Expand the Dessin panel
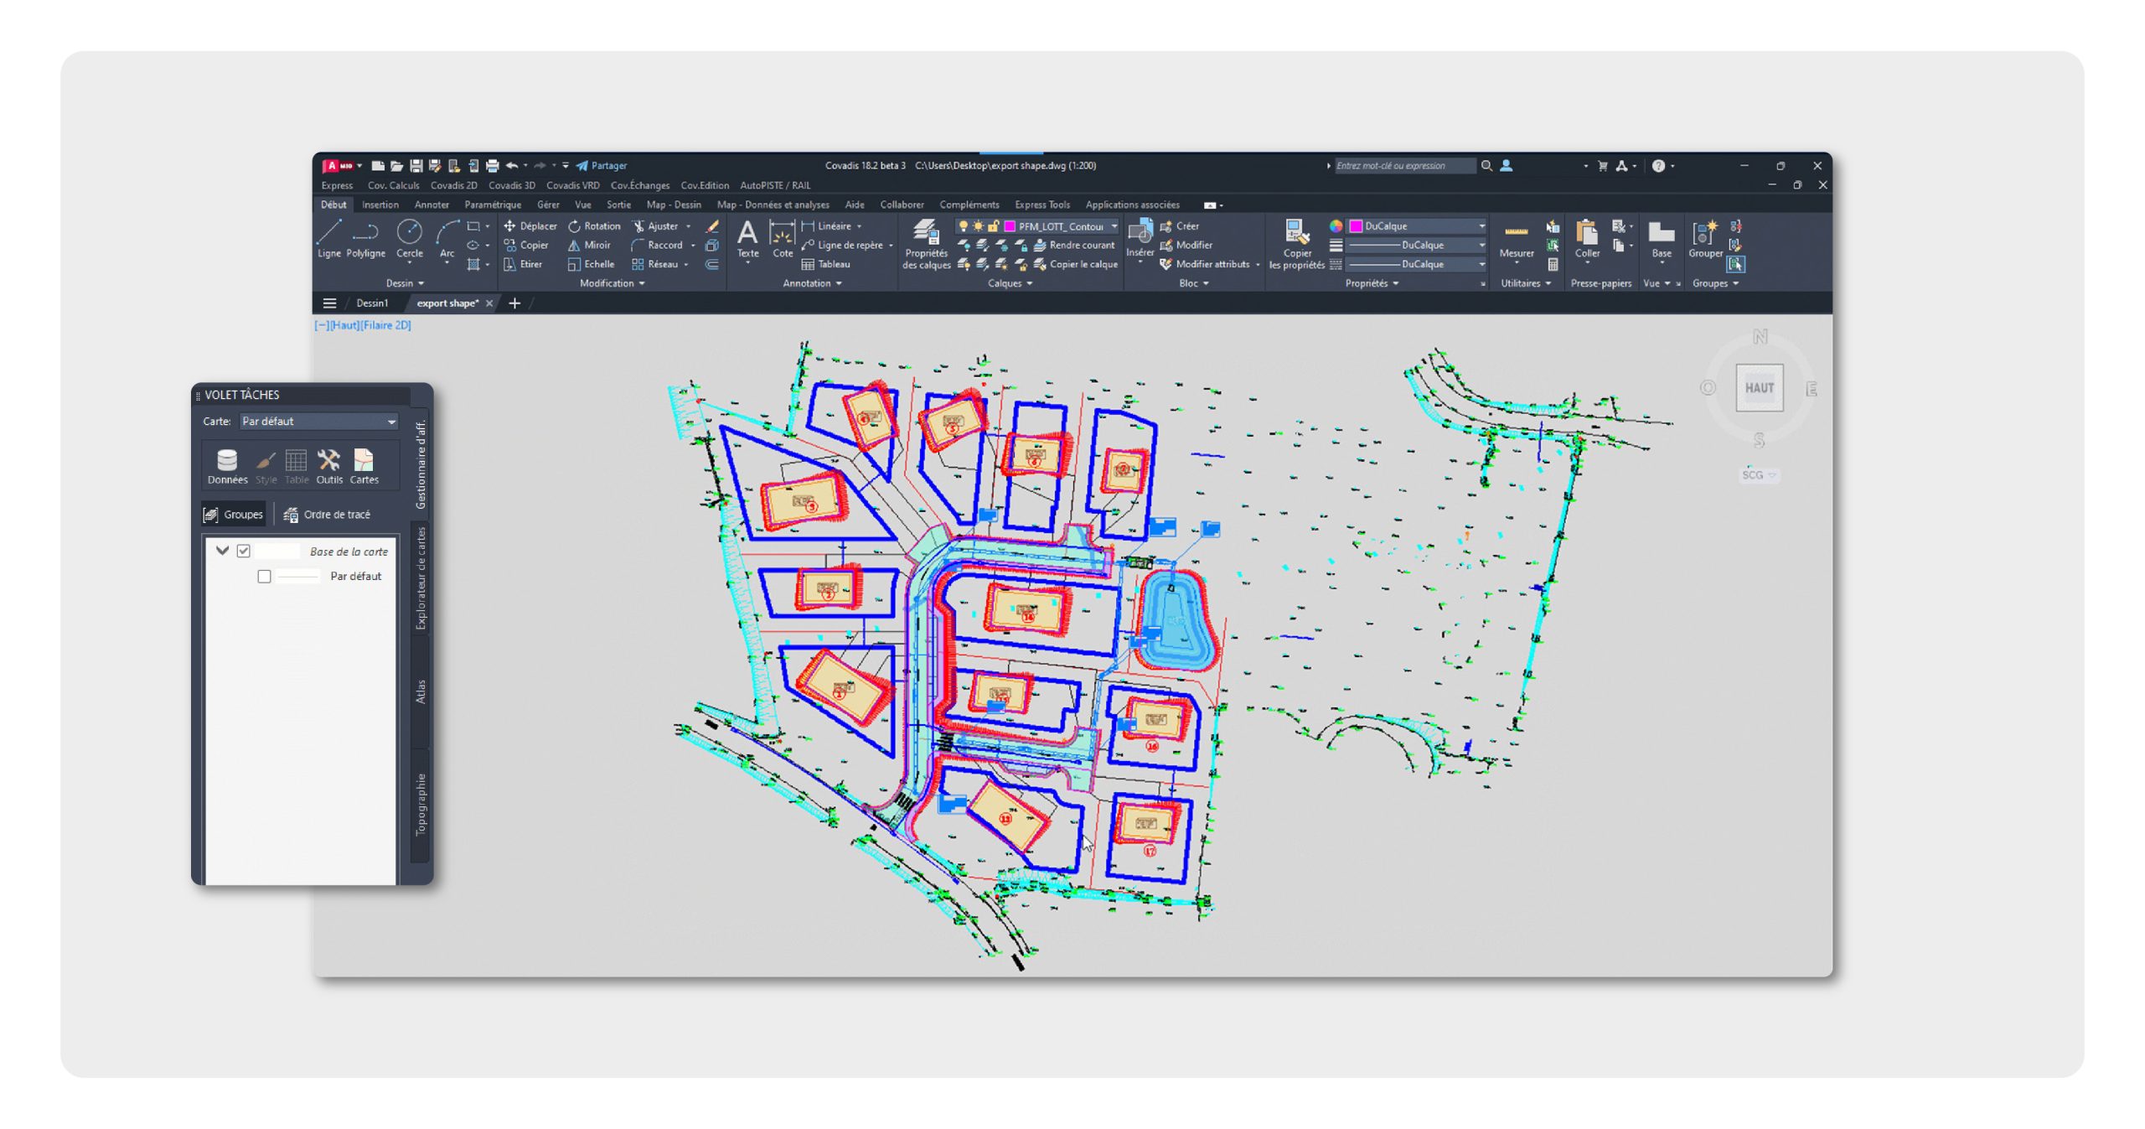The image size is (2145, 1129). [x=405, y=283]
